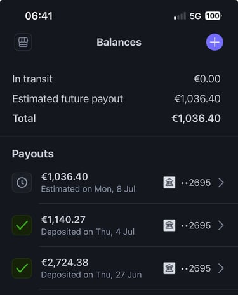Open chevron for 8 Jul estimated payout
Screen dimensions: 238x295
(221, 183)
